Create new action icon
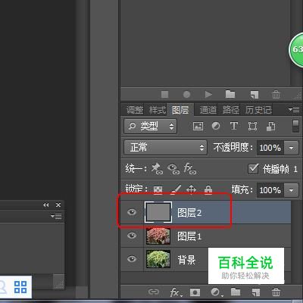The width and height of the screenshot is (303, 303). point(255,95)
